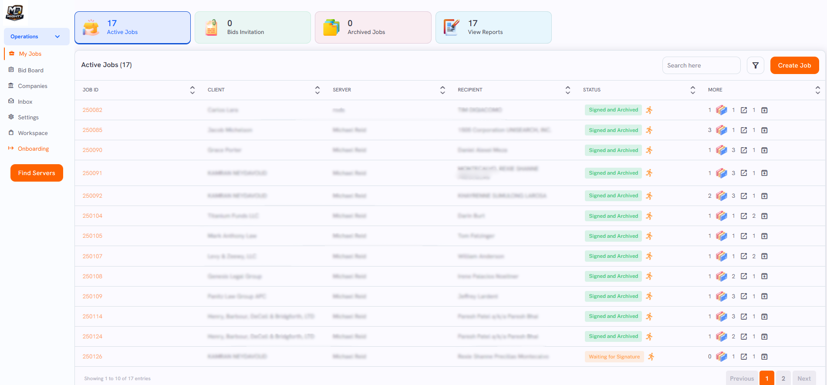Click the external link icon for job 250108
Image resolution: width=827 pixels, height=385 pixels.
(744, 276)
